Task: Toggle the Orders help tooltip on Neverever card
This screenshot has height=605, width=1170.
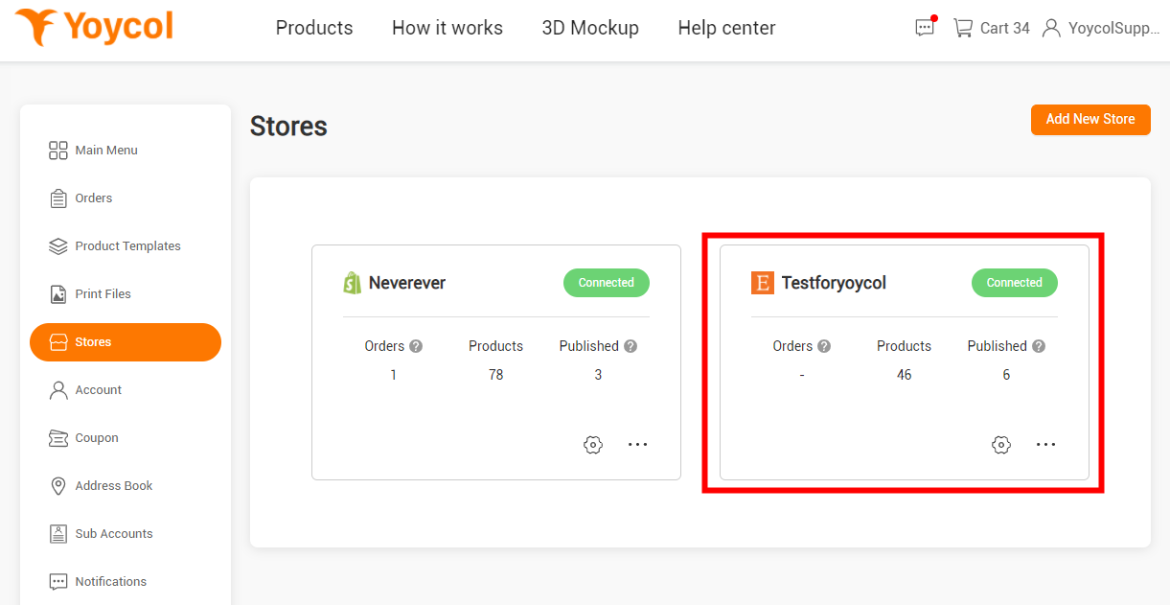Action: point(416,345)
